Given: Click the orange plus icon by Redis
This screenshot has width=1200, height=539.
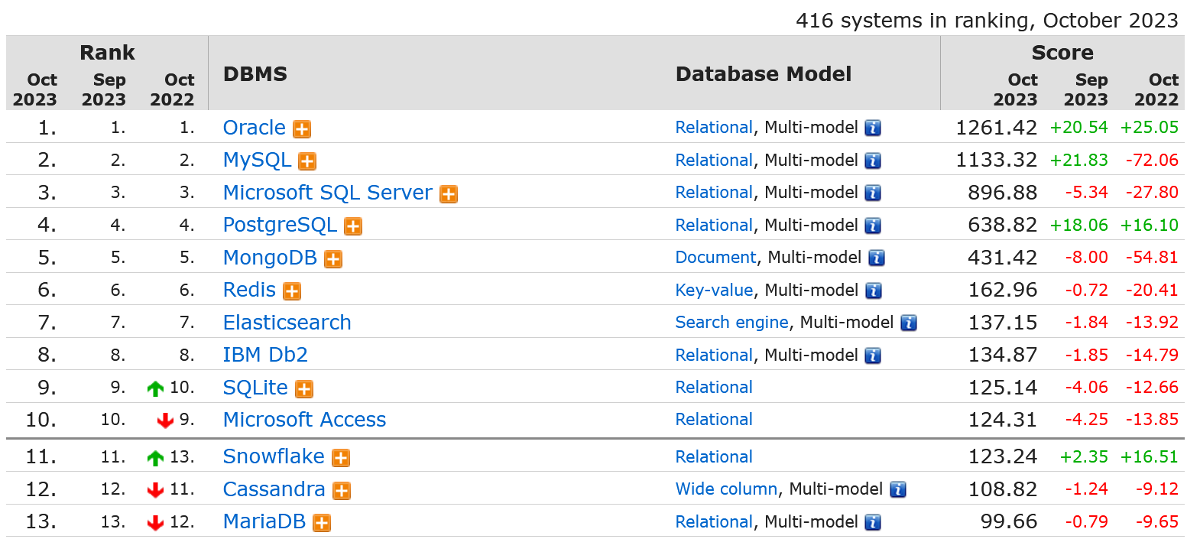Looking at the screenshot, I should [x=292, y=291].
